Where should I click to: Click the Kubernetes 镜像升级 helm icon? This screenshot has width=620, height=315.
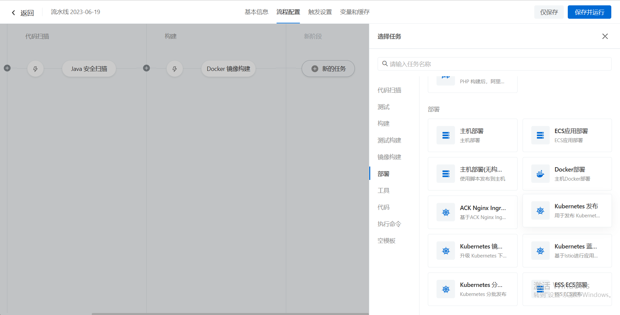[x=446, y=250]
